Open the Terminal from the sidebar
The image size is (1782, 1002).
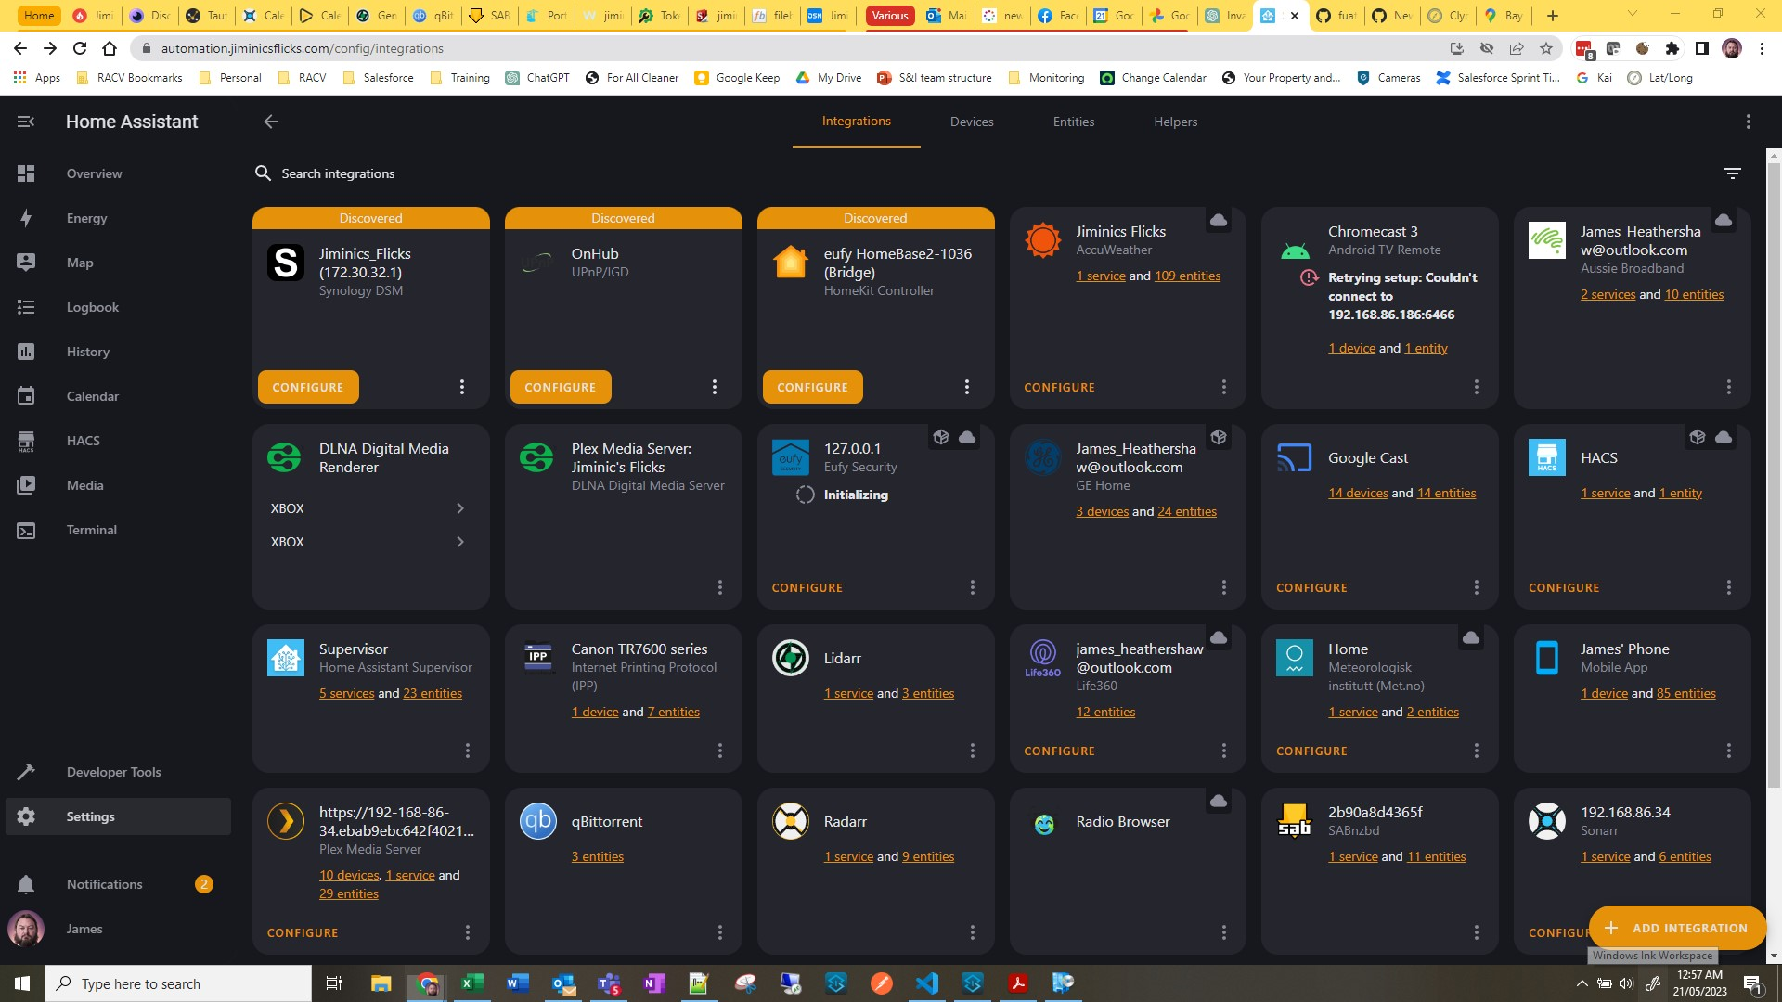(90, 530)
